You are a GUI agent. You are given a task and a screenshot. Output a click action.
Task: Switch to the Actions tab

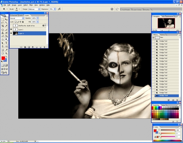[x=163, y=35]
